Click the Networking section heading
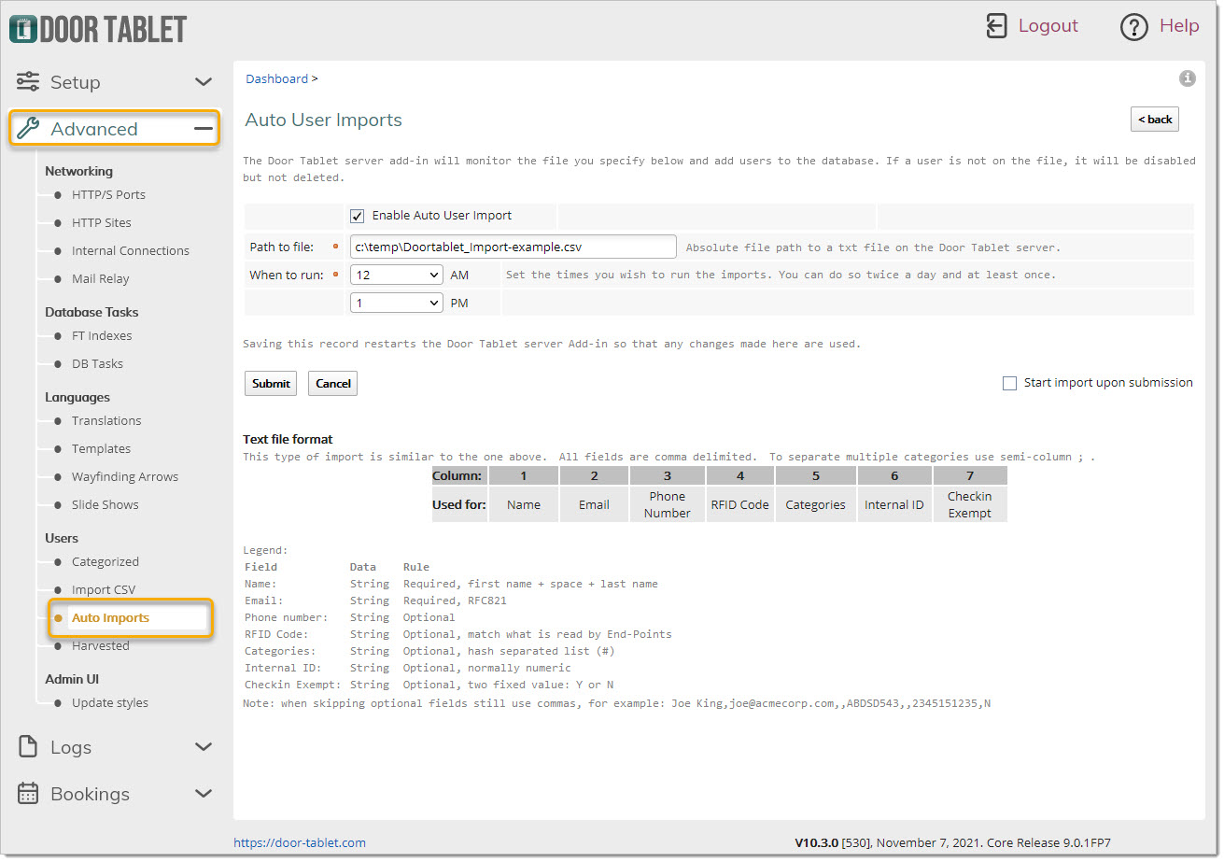The image size is (1224, 862). (78, 172)
